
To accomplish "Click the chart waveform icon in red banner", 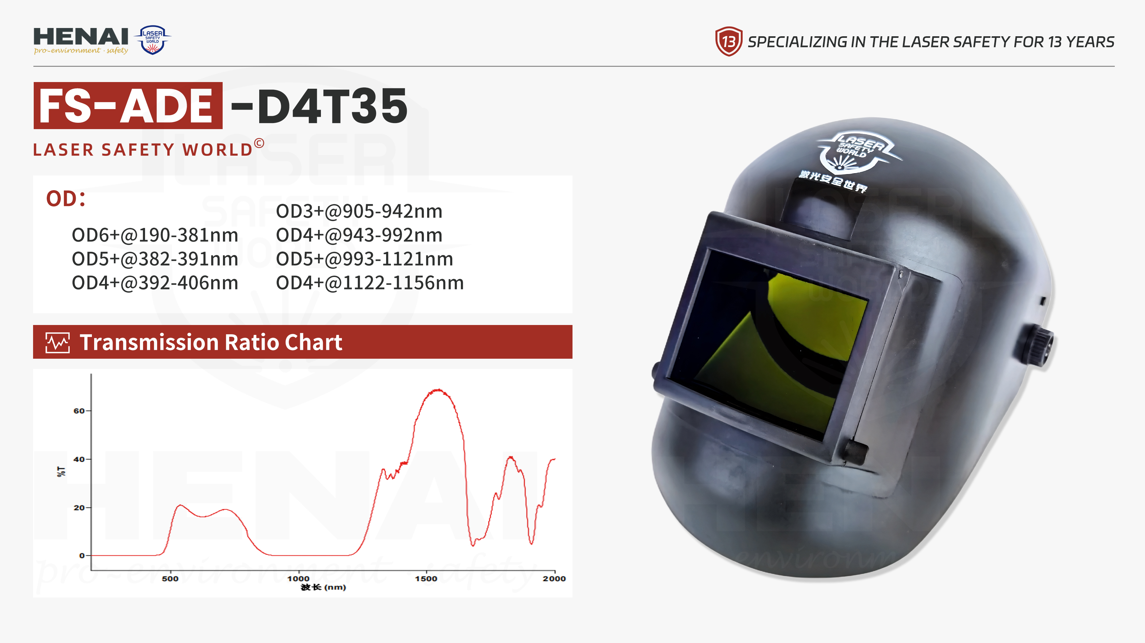I will click(57, 342).
